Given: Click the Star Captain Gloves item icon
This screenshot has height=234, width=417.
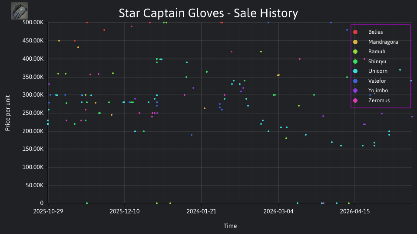Looking at the screenshot, I should [x=20, y=11].
